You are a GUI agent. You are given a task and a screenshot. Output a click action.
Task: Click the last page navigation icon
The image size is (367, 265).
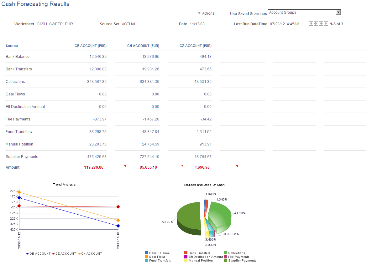click(326, 23)
